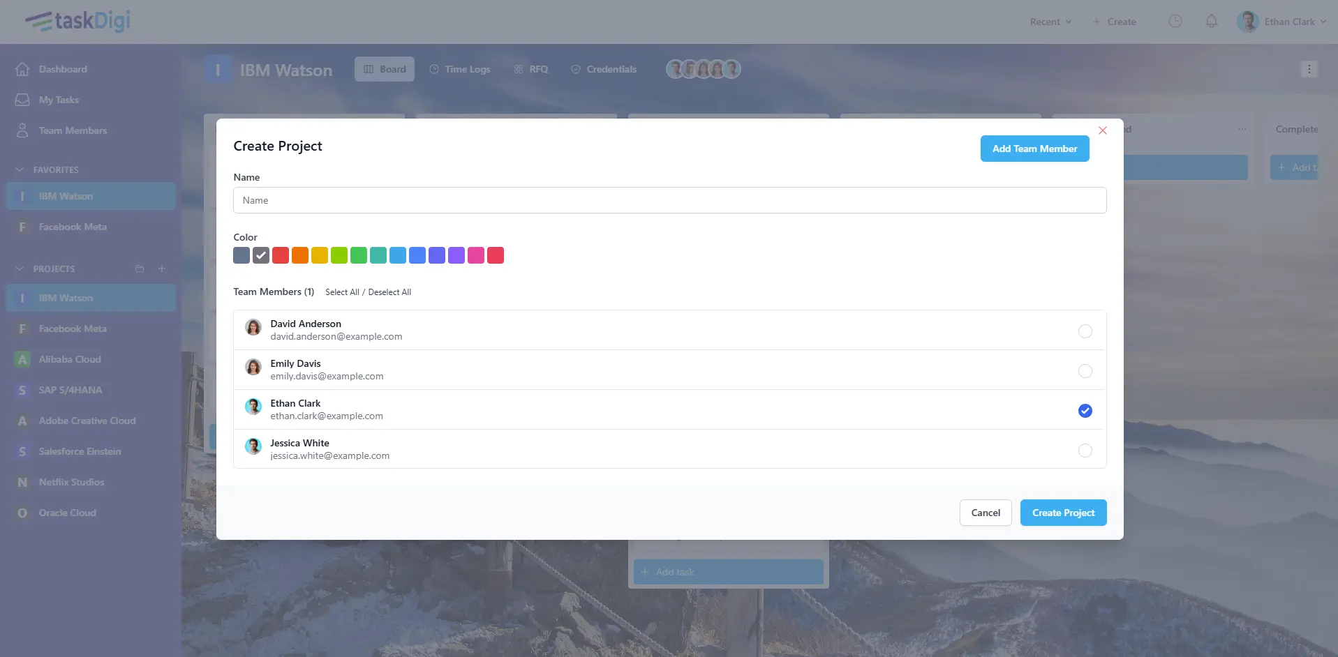Click the Add Team Member button

pos(1034,149)
